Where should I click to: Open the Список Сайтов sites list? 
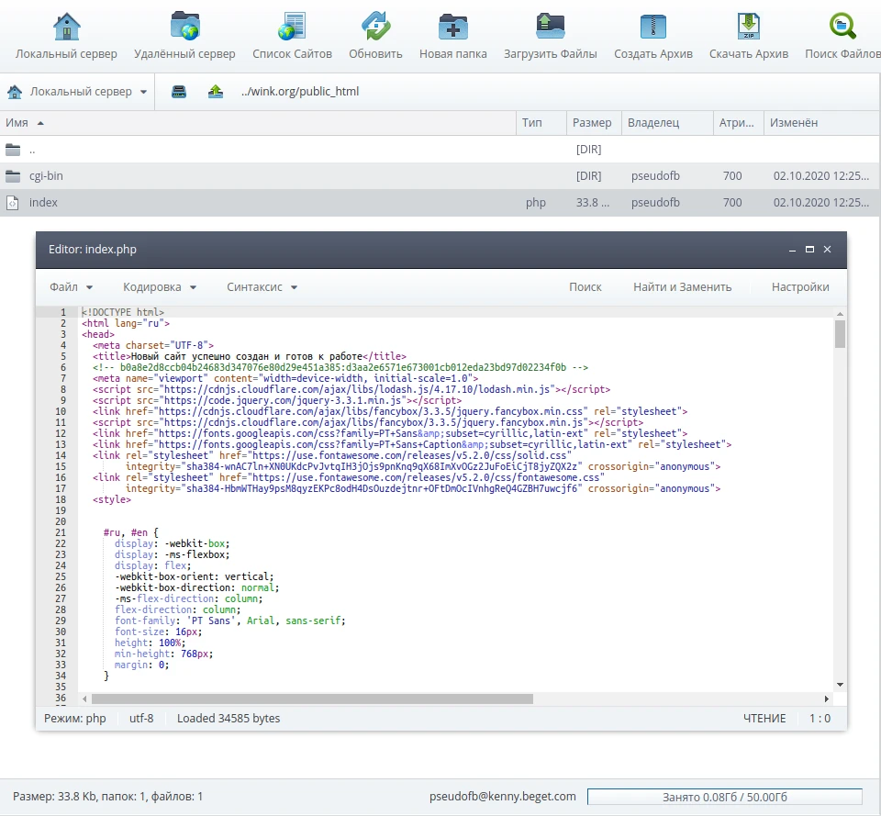(292, 27)
